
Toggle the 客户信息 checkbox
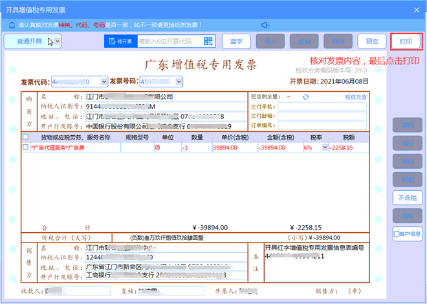click(x=397, y=233)
